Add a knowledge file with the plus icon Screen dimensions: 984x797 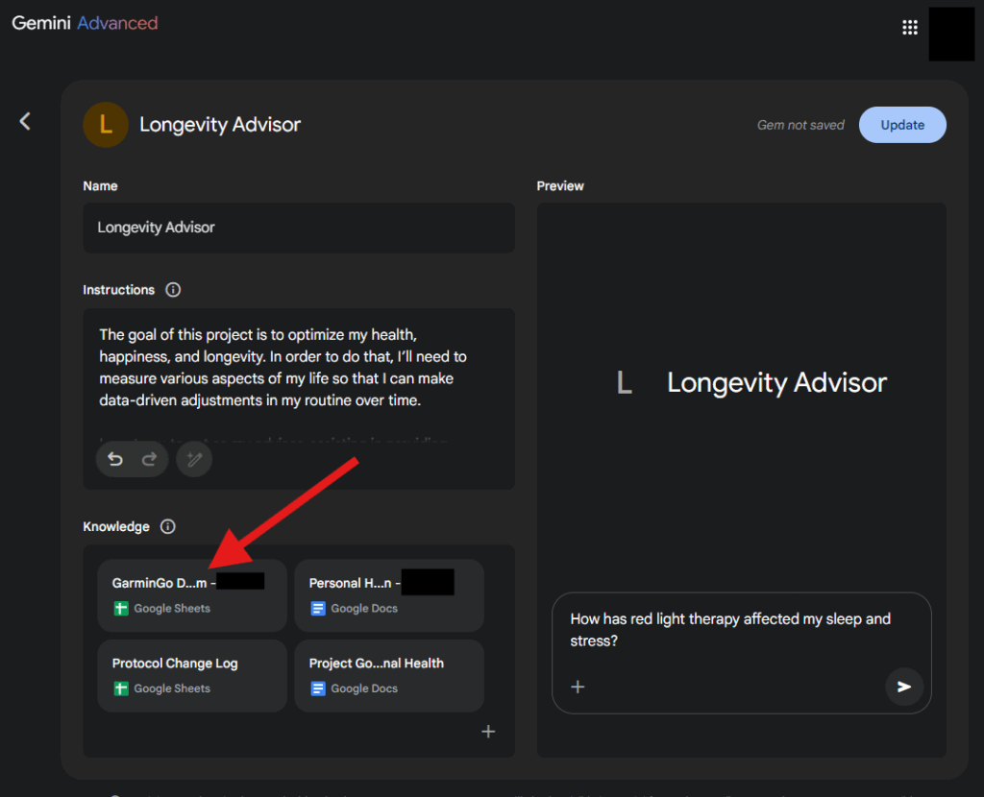(x=488, y=731)
